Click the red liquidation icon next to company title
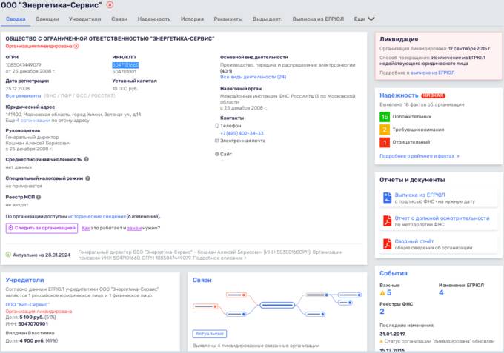 [110, 5]
